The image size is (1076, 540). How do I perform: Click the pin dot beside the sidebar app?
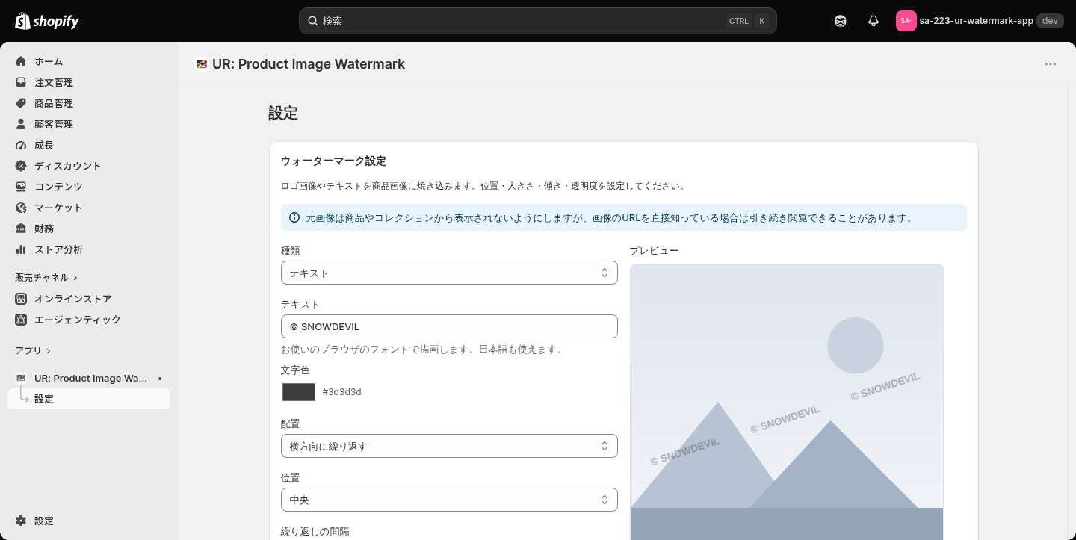tap(160, 379)
